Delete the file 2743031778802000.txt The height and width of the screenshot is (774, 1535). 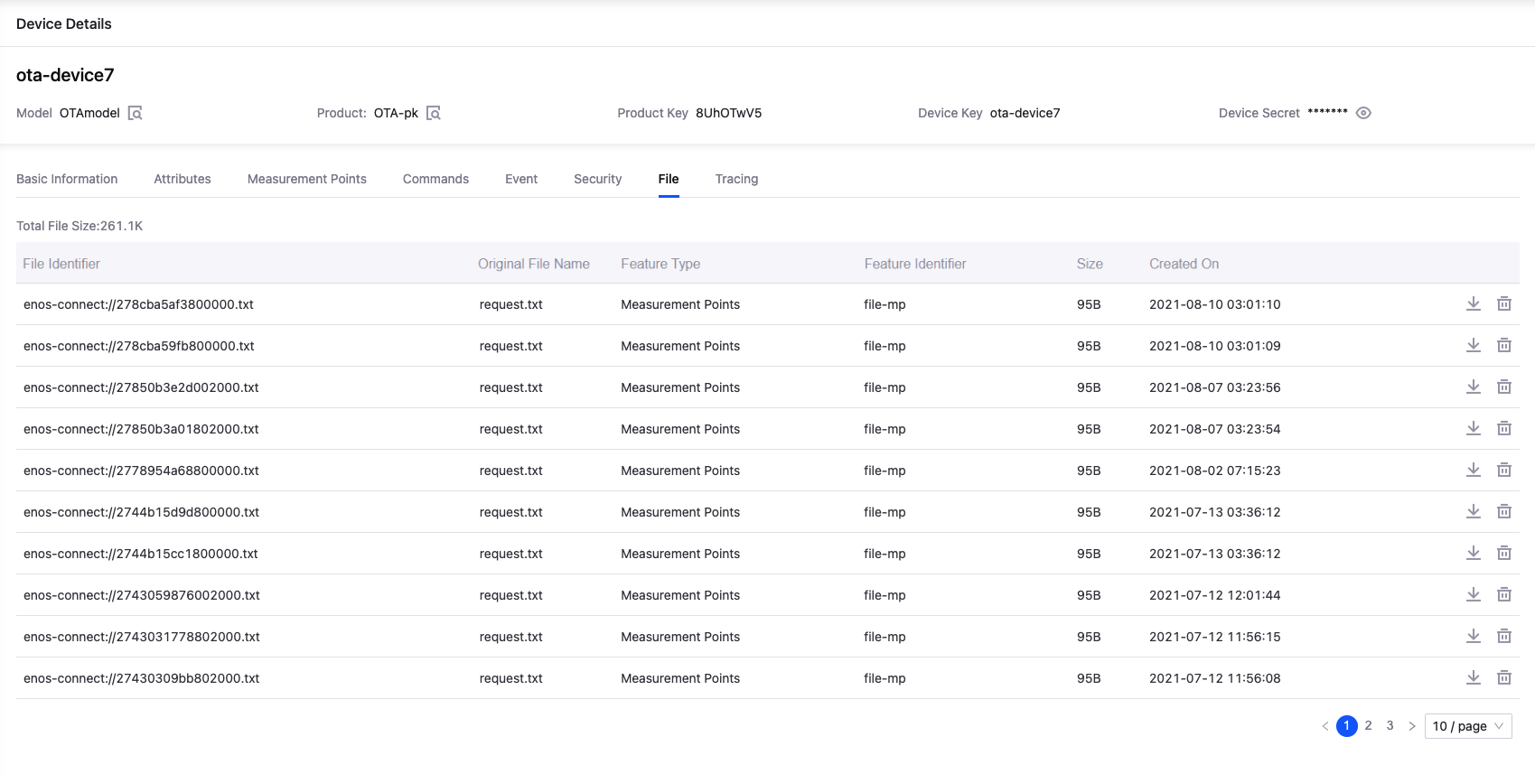tap(1504, 636)
